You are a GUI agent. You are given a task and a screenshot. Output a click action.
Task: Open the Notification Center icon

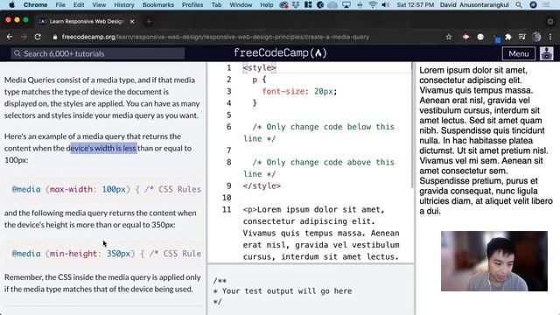pyautogui.click(x=546, y=5)
